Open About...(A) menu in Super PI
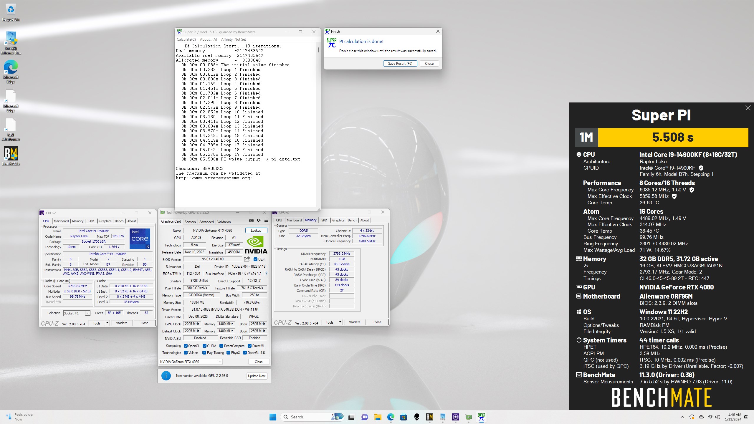 pos(209,39)
